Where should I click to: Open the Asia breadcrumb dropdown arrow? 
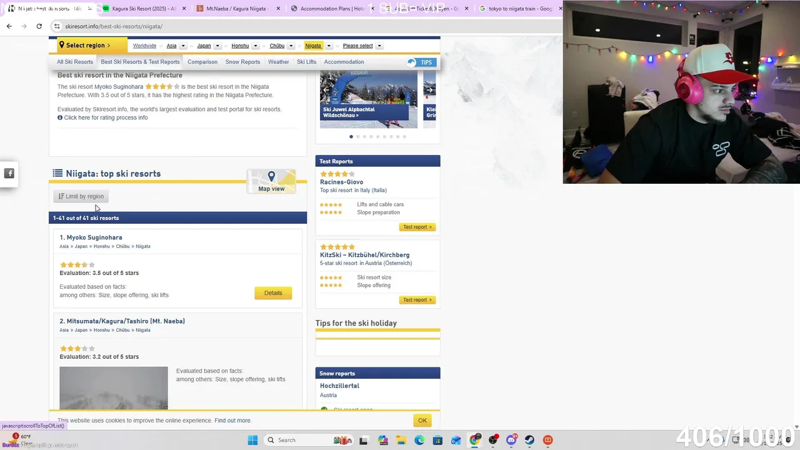click(183, 46)
